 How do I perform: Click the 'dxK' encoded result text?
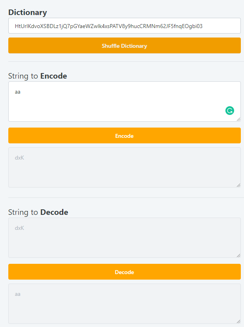click(19, 158)
